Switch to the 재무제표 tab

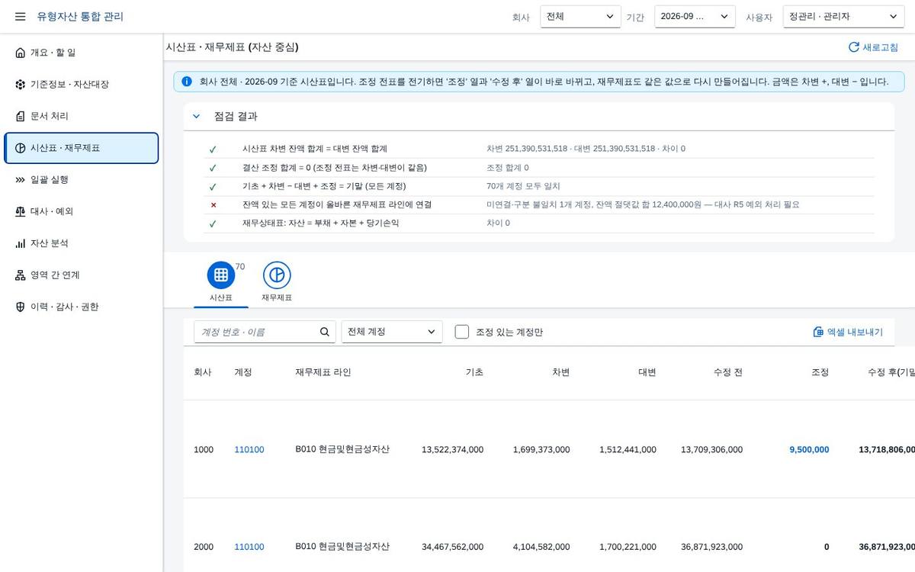(277, 282)
